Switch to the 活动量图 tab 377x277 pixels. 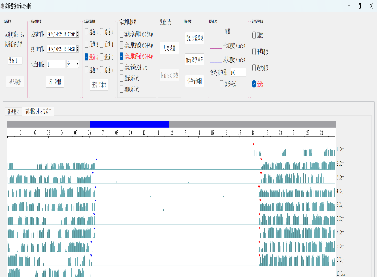click(14, 112)
